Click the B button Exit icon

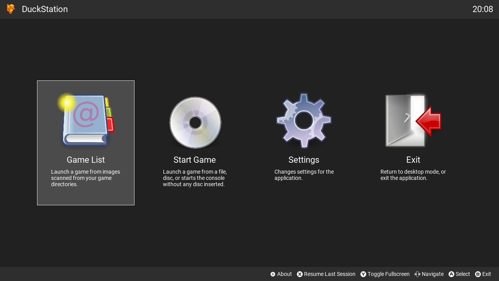point(478,274)
